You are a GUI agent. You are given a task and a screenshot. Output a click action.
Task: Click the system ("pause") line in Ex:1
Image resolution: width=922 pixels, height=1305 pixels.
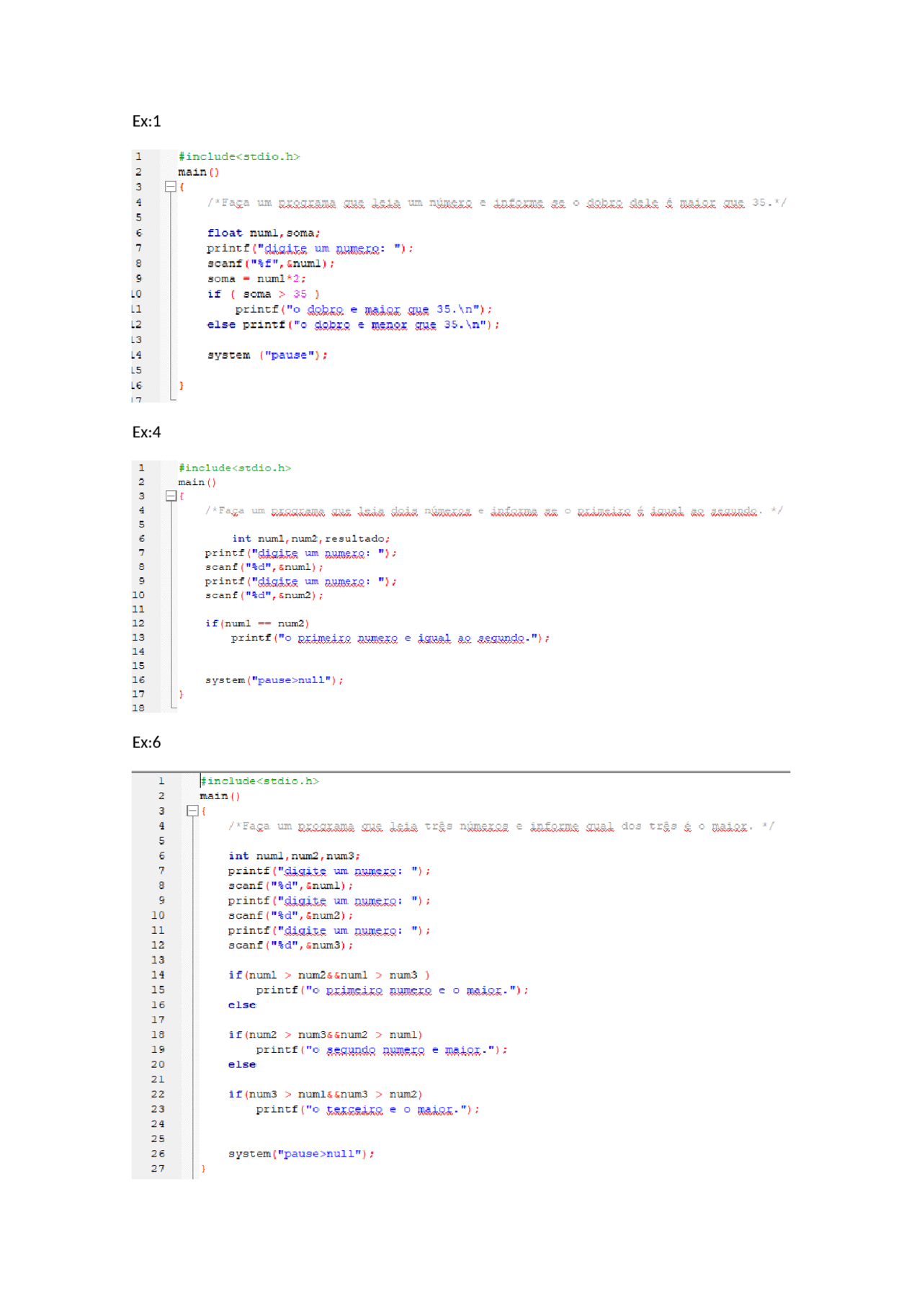coord(267,355)
